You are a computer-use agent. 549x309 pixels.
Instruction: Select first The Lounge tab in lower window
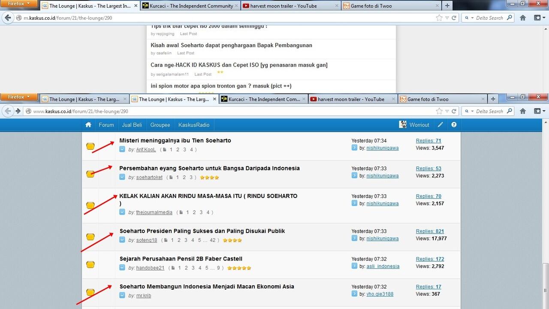point(84,99)
